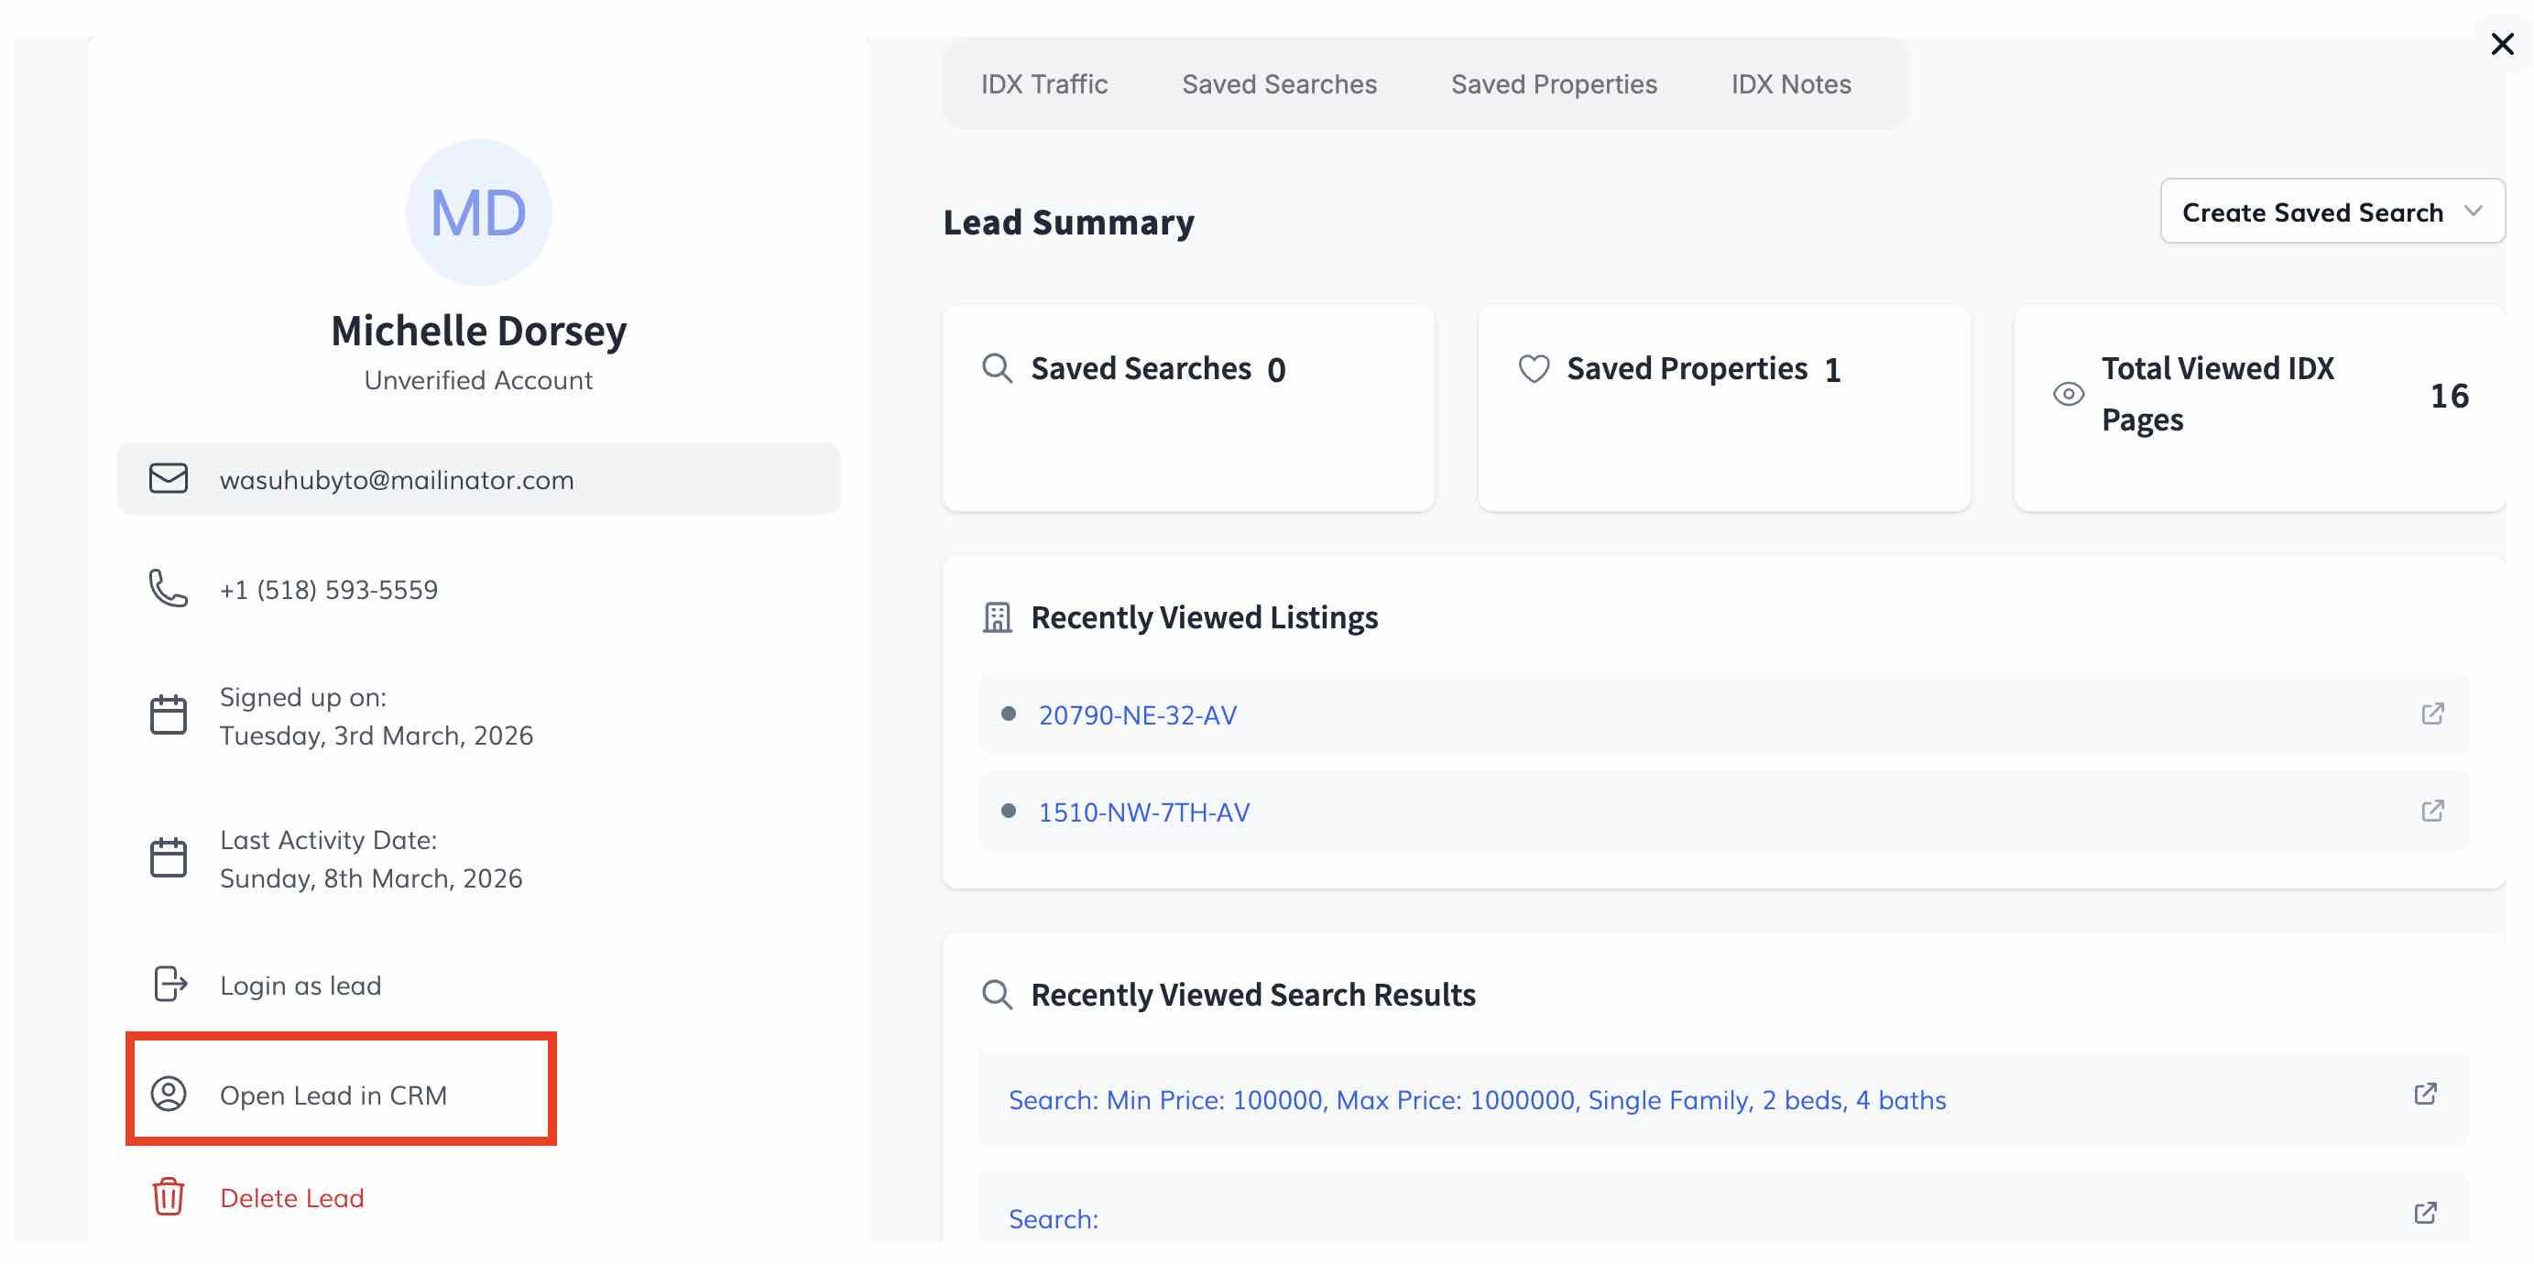2534x1264 pixels.
Task: Select the Saved Properties tab
Action: coord(1553,84)
